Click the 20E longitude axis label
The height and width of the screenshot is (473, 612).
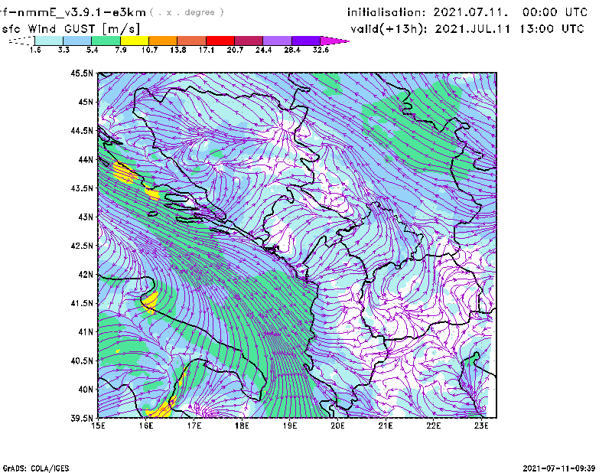337,426
